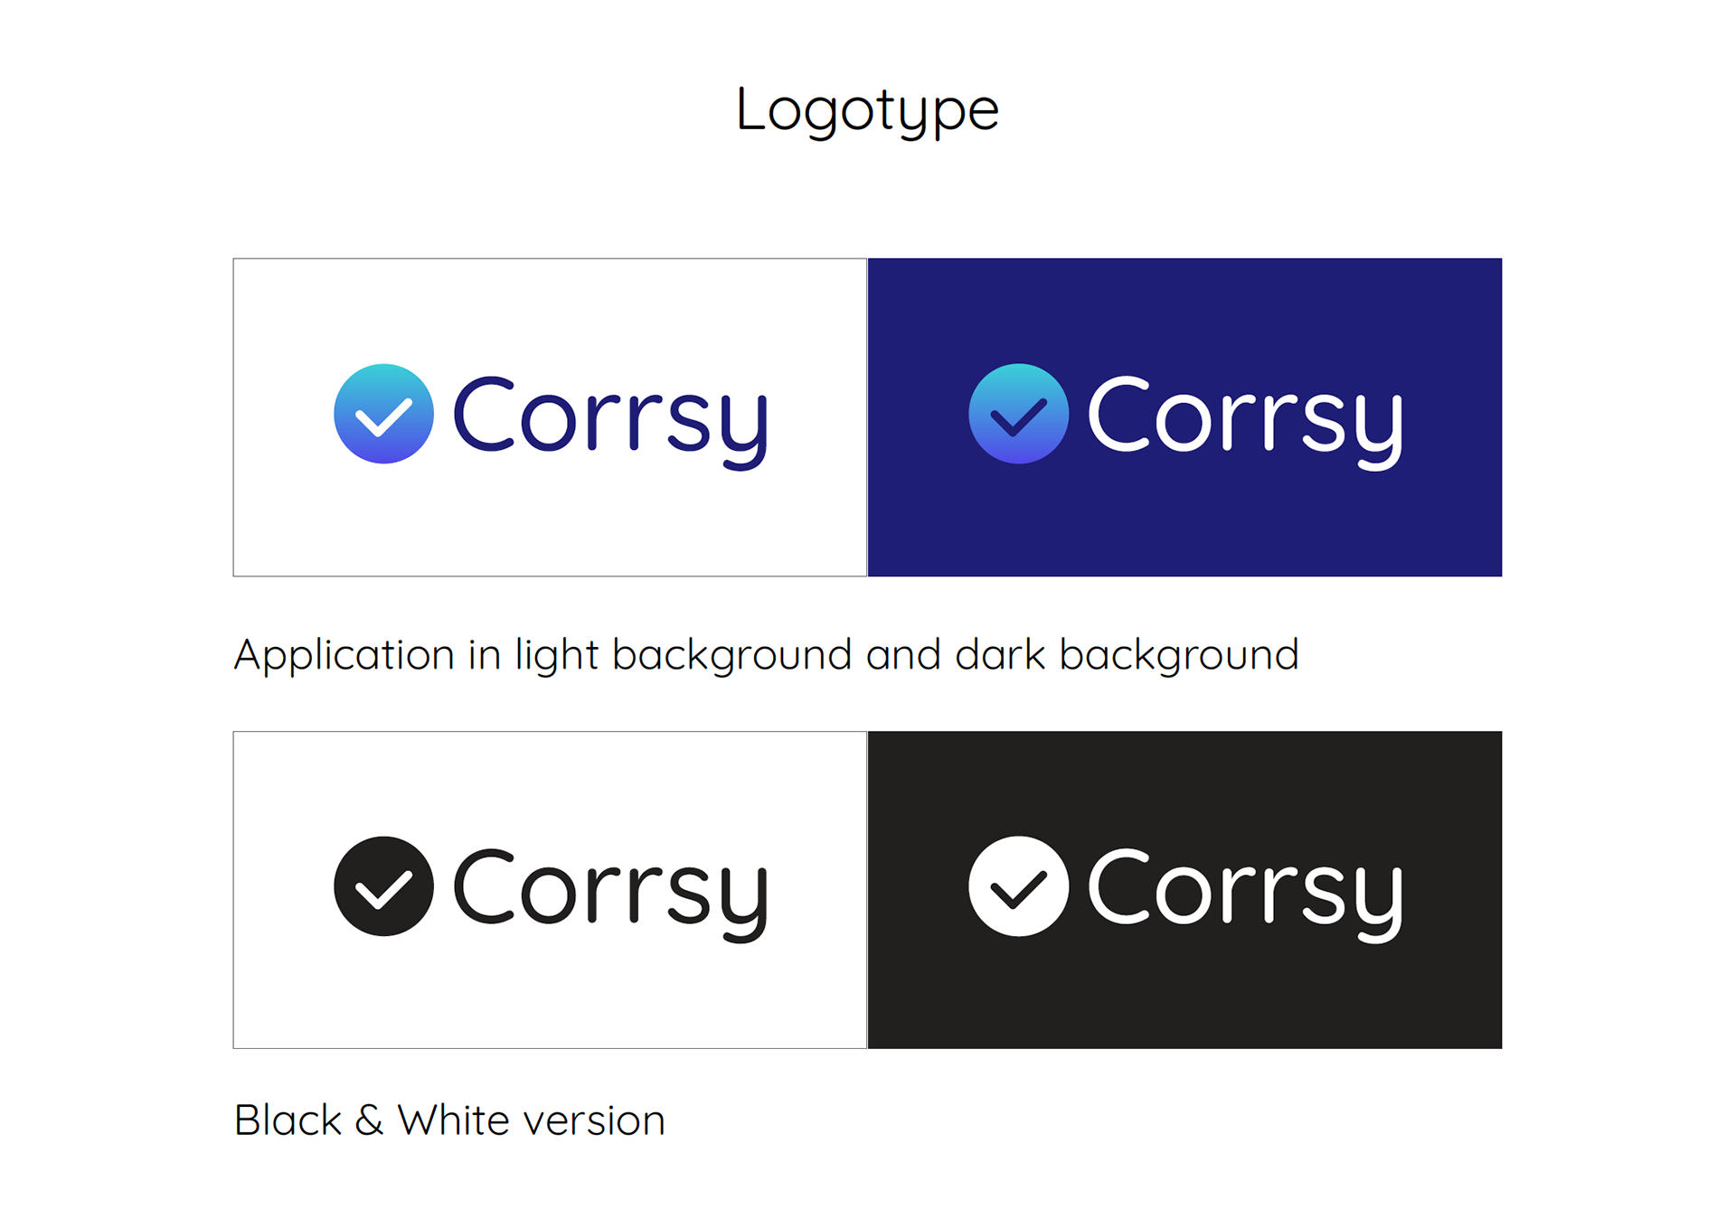The image size is (1736, 1227).
Task: Click the gradient checkmark icon on white background
Action: 383,414
